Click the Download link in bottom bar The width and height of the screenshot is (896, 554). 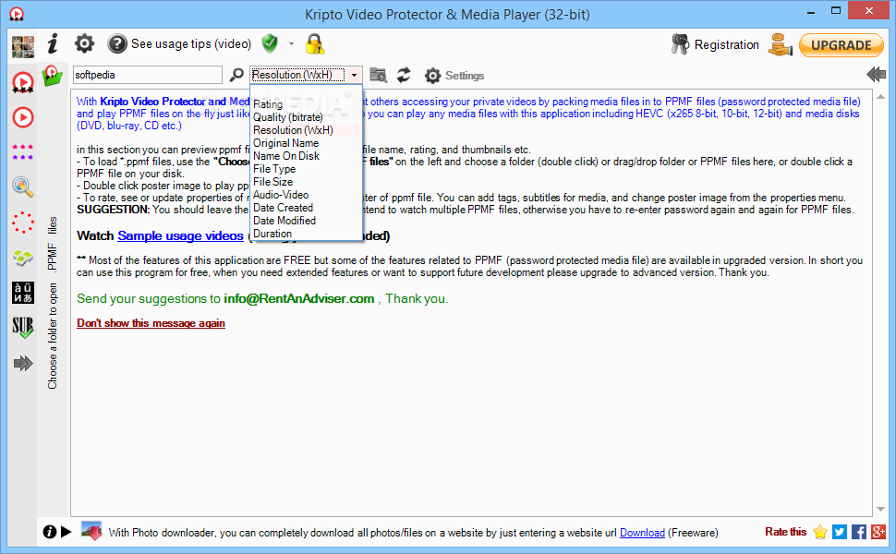[x=642, y=533]
